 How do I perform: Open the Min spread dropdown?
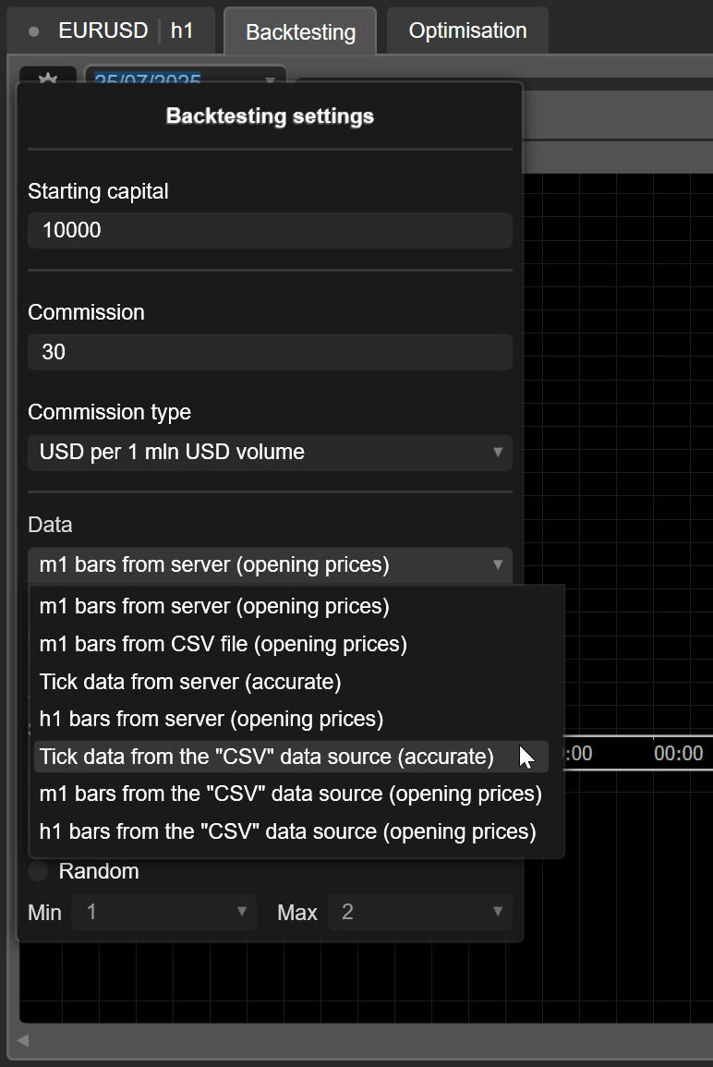164,913
